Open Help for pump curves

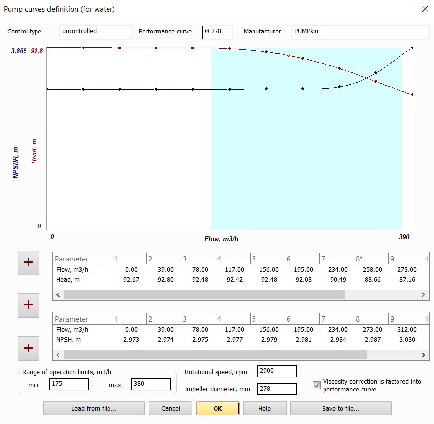[x=264, y=408]
